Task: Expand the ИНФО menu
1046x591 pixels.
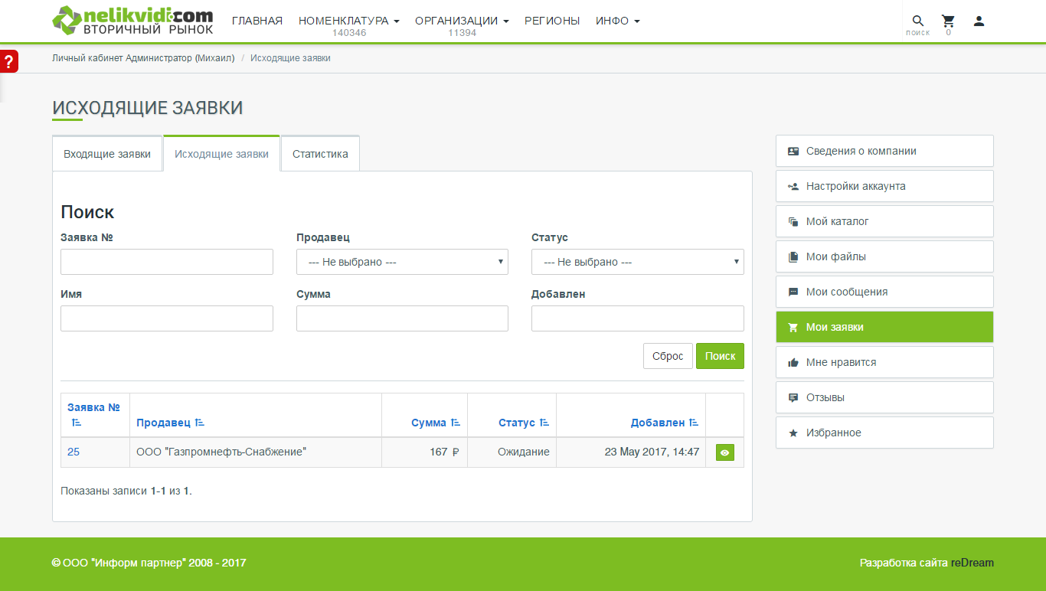Action: click(x=617, y=21)
